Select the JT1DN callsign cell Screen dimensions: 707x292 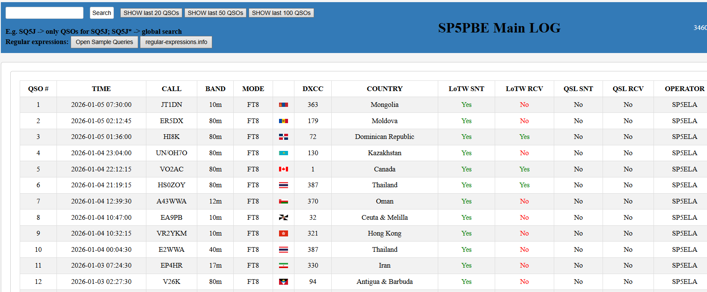[x=171, y=105]
